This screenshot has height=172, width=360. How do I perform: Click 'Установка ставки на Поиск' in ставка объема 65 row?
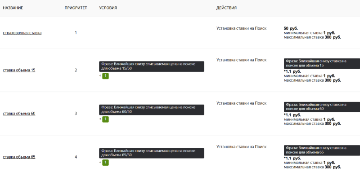[x=242, y=147]
